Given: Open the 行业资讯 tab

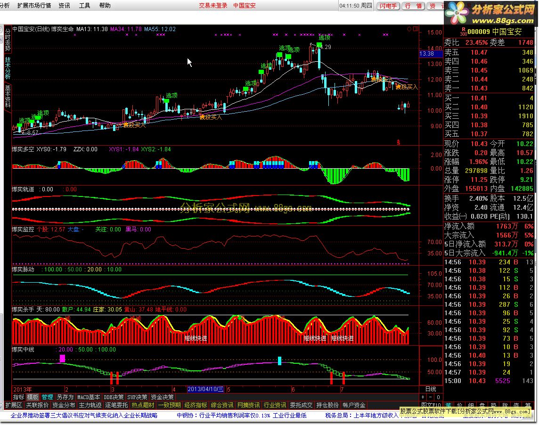Looking at the screenshot, I should point(275,405).
